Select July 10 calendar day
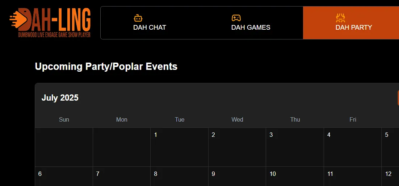 (295, 177)
